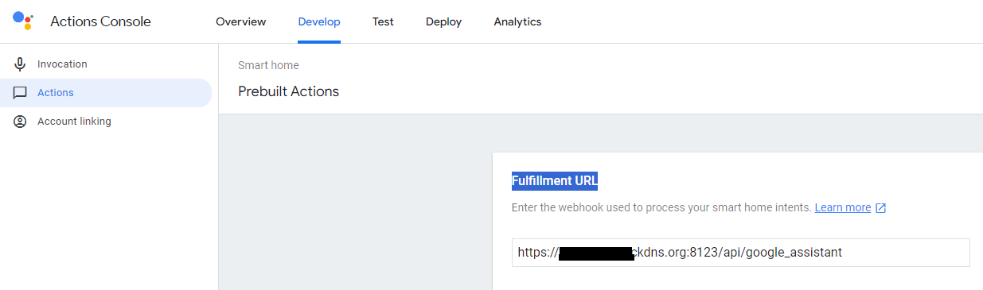Click the webhook description text

[661, 207]
